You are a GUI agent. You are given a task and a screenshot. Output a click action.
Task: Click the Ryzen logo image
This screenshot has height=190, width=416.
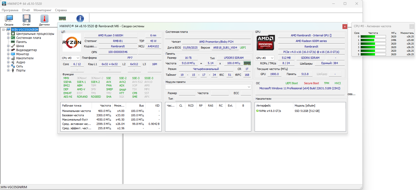coord(72,42)
